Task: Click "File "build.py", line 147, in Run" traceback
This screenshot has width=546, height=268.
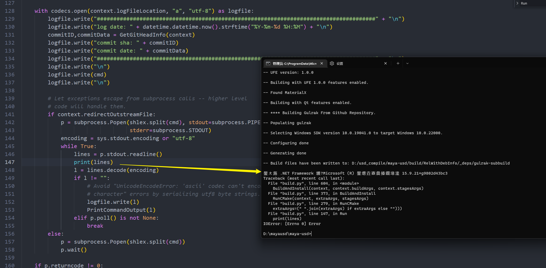Action: pos(307,214)
